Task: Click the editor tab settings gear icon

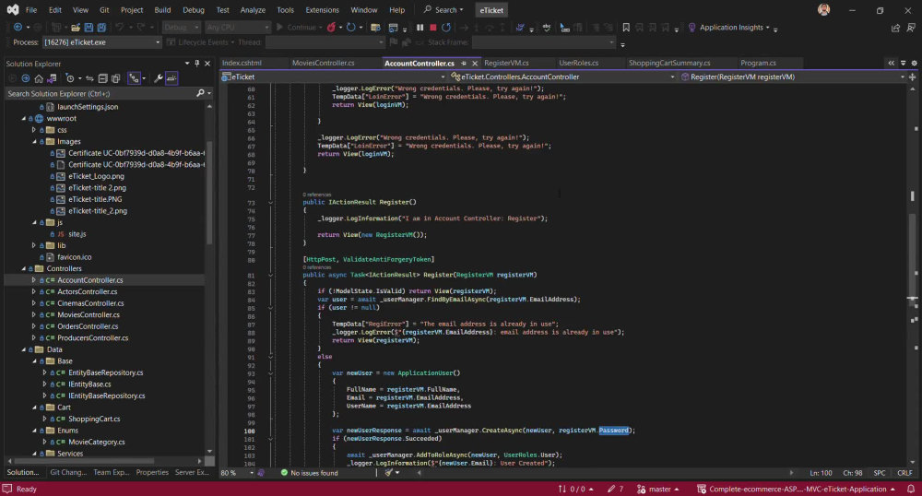Action: 914,63
